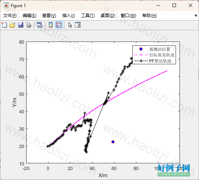Open a file with folder icon

pos(12,25)
